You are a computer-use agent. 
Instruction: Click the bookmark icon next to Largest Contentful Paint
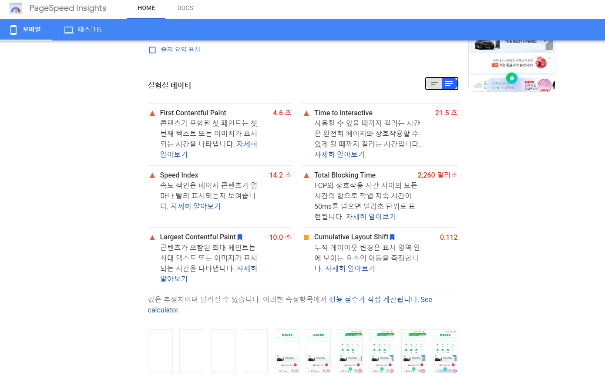(239, 237)
